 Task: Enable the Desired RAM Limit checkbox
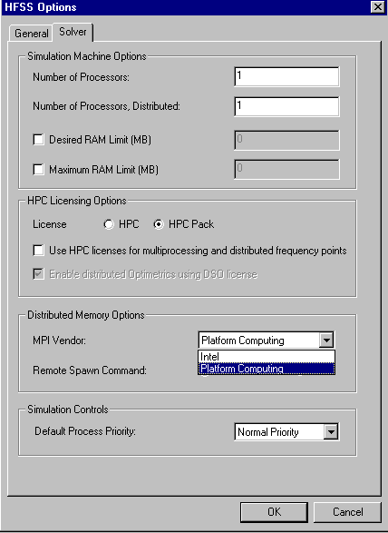pyautogui.click(x=38, y=139)
